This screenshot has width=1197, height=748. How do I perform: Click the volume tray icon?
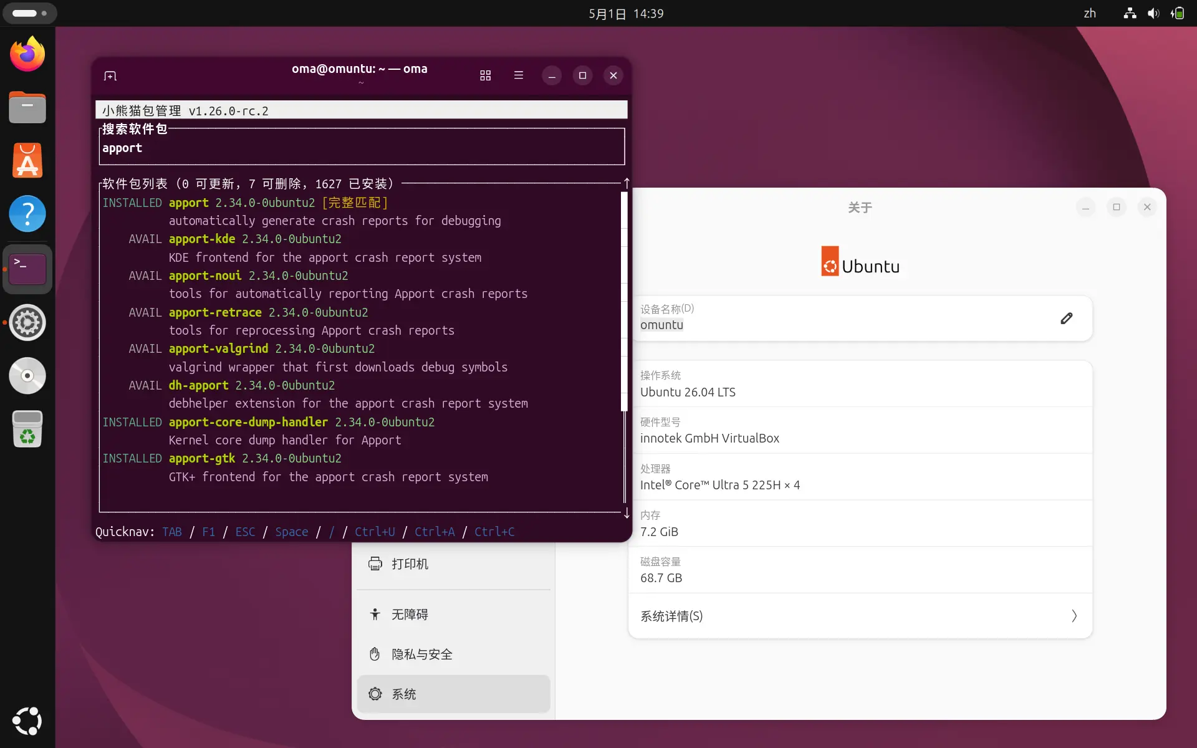coord(1153,13)
